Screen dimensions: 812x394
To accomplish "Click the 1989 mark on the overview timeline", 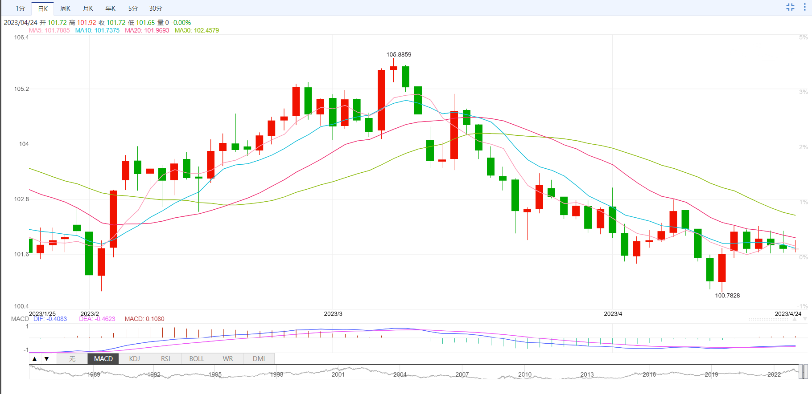I will (x=93, y=374).
